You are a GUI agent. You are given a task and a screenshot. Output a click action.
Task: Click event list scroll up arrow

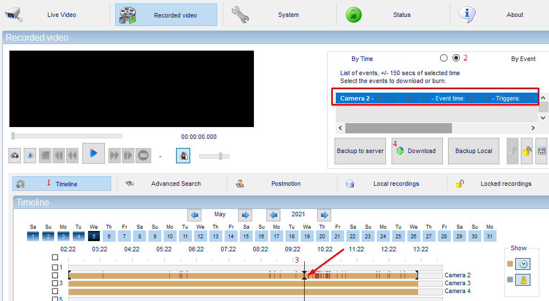coord(543,98)
